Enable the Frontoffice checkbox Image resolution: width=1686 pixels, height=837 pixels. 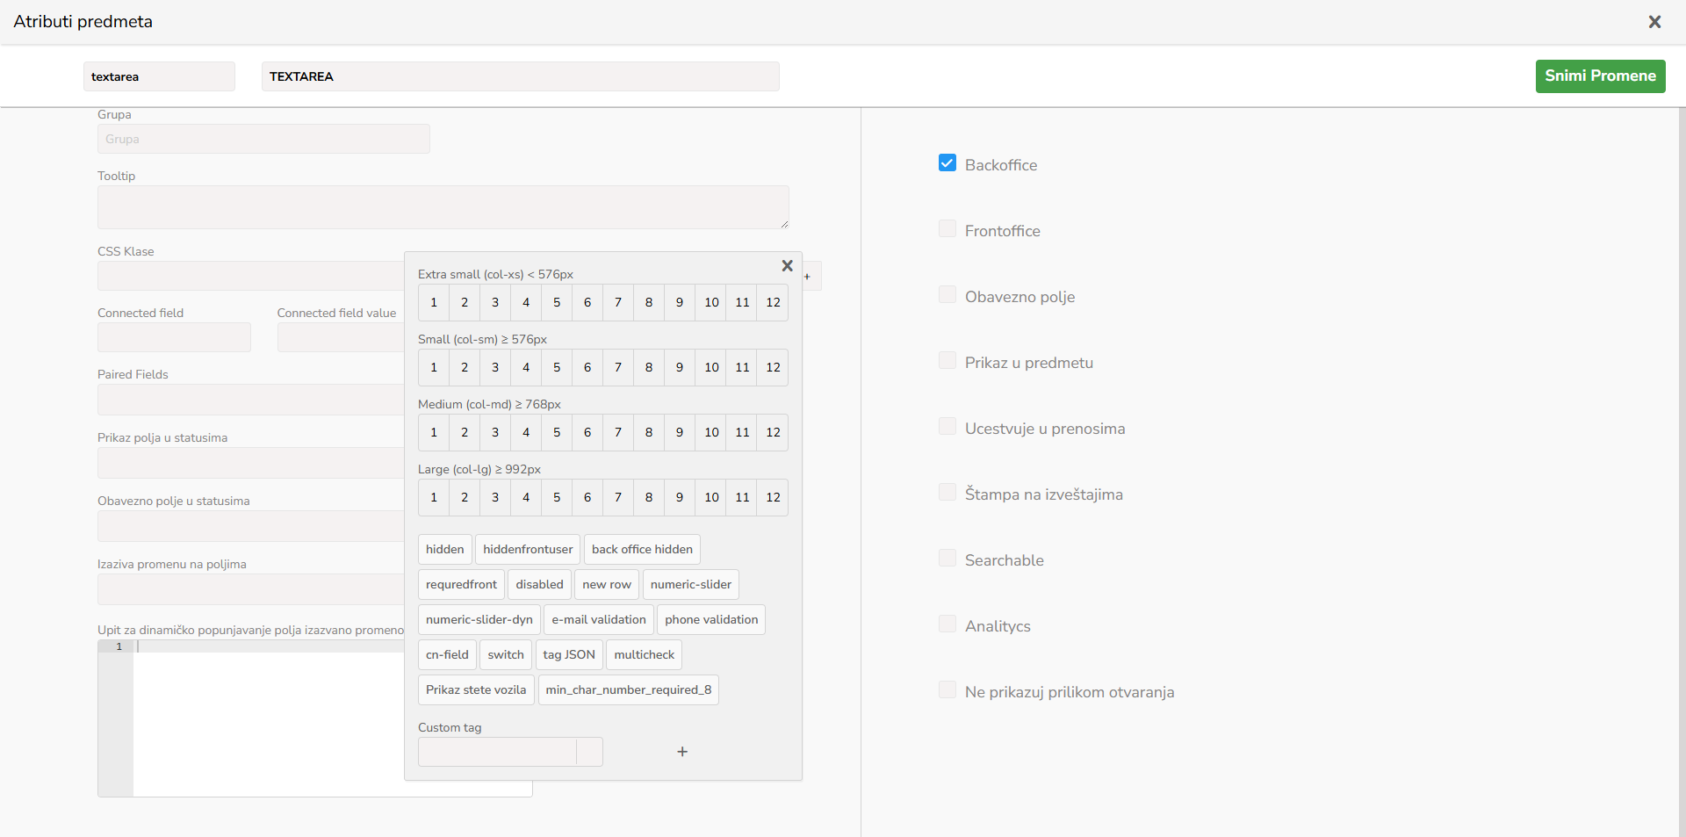coord(947,229)
